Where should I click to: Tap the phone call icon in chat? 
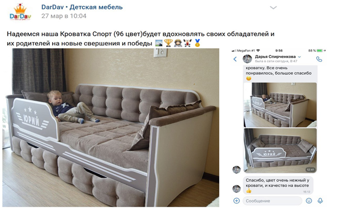319,59
